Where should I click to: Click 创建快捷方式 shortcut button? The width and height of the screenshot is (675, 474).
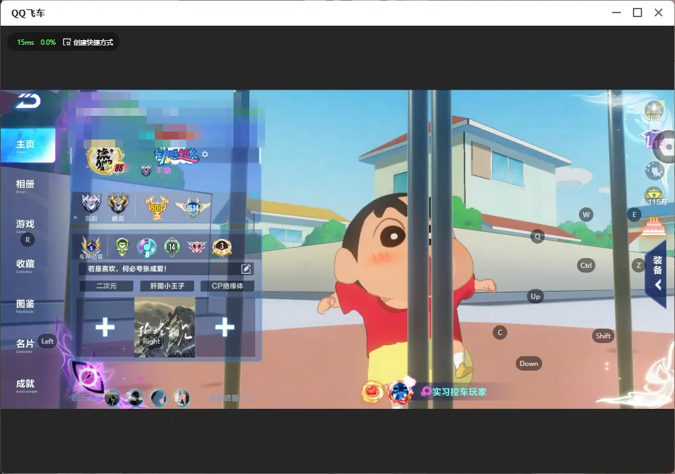coord(88,42)
